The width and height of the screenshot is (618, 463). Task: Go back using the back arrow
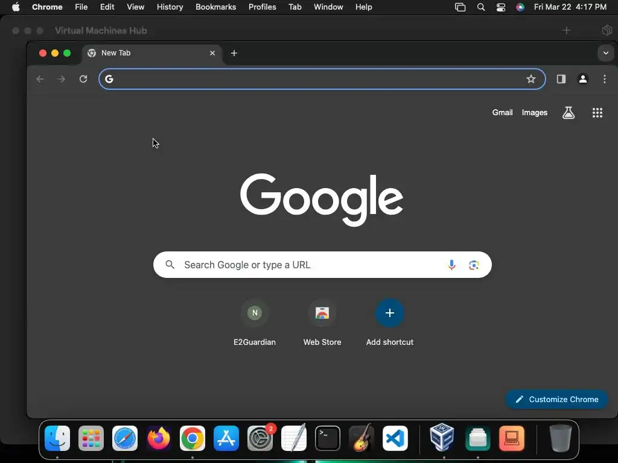40,79
